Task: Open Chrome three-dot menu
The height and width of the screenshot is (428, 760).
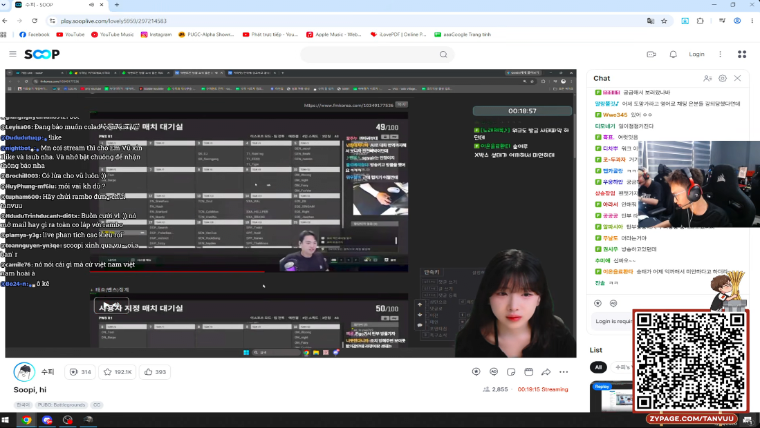Action: point(752,21)
